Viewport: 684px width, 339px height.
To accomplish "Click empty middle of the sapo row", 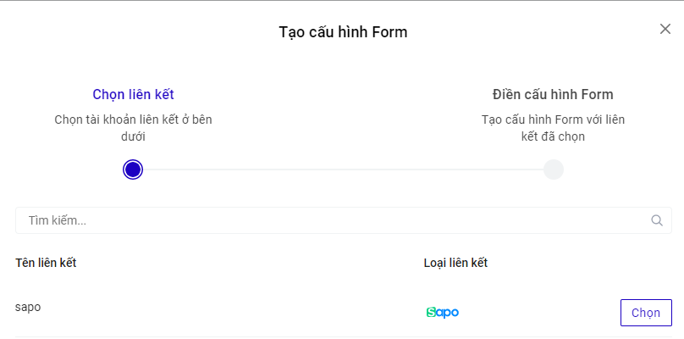I will tap(229, 310).
